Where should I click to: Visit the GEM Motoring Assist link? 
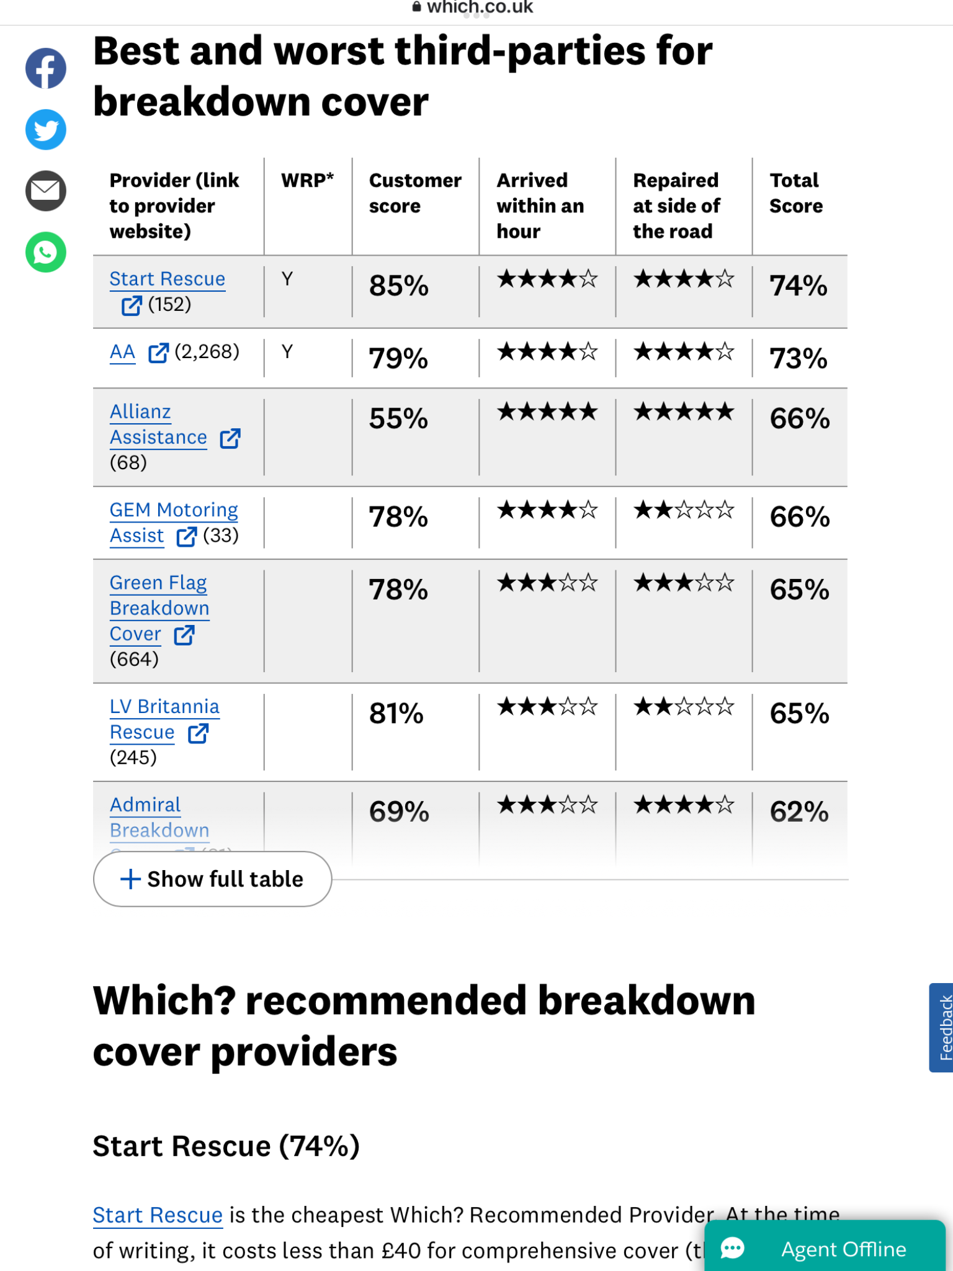click(x=174, y=523)
